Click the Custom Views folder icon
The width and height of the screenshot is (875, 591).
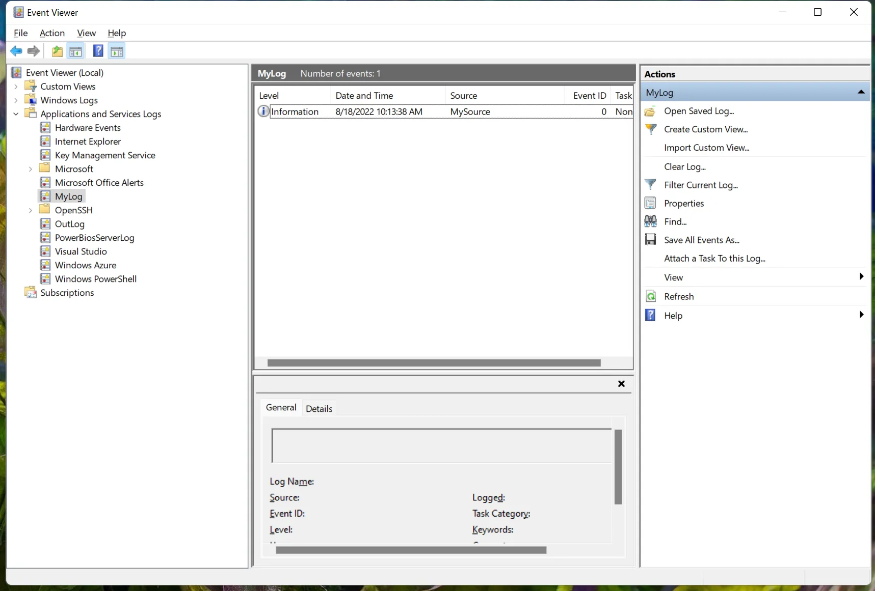tap(31, 86)
